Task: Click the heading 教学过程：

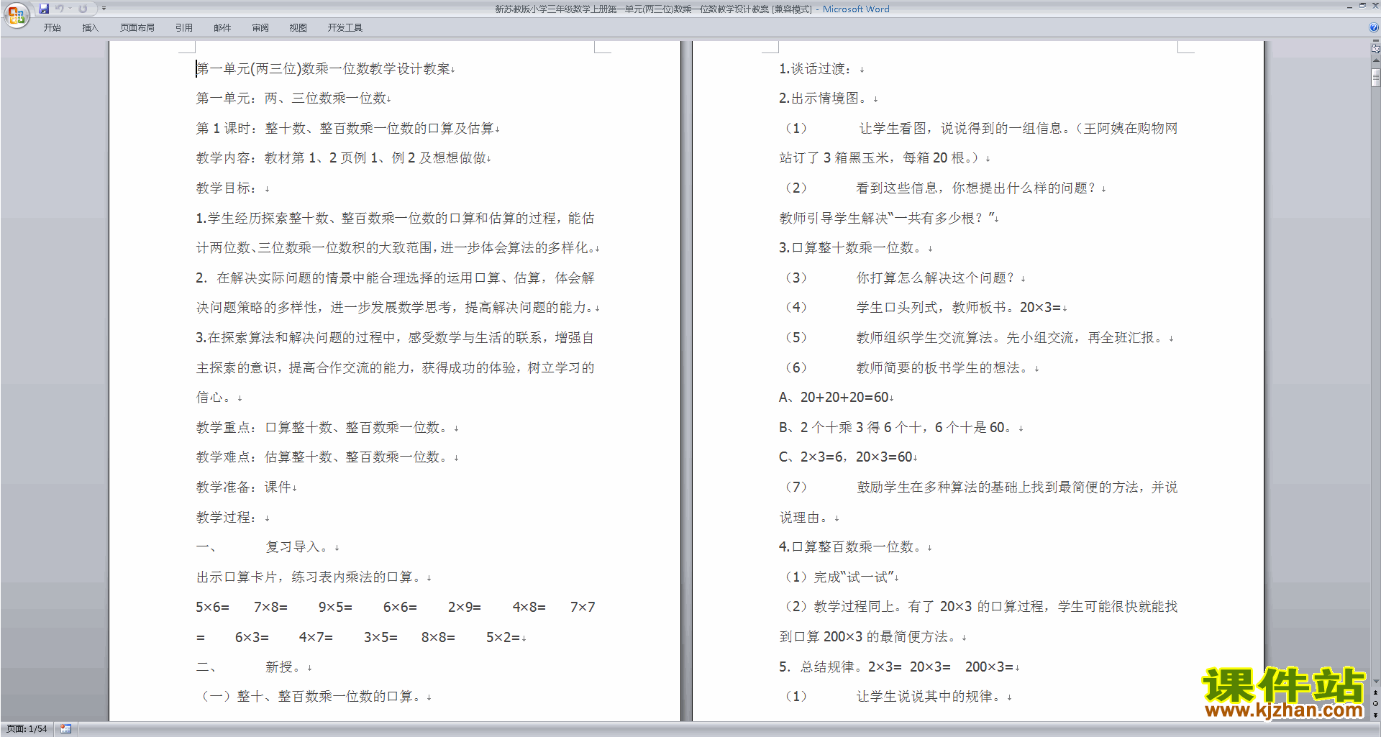Action: [226, 518]
